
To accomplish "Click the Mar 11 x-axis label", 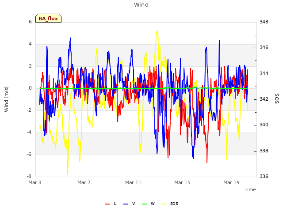I will (133, 182).
